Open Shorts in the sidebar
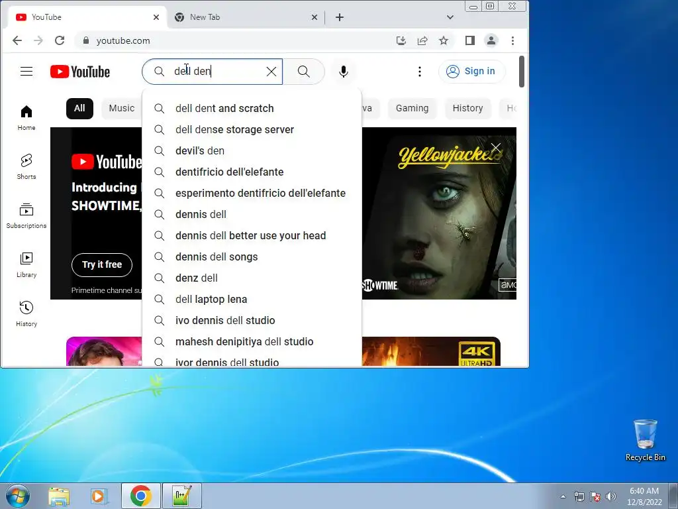 coord(26,166)
